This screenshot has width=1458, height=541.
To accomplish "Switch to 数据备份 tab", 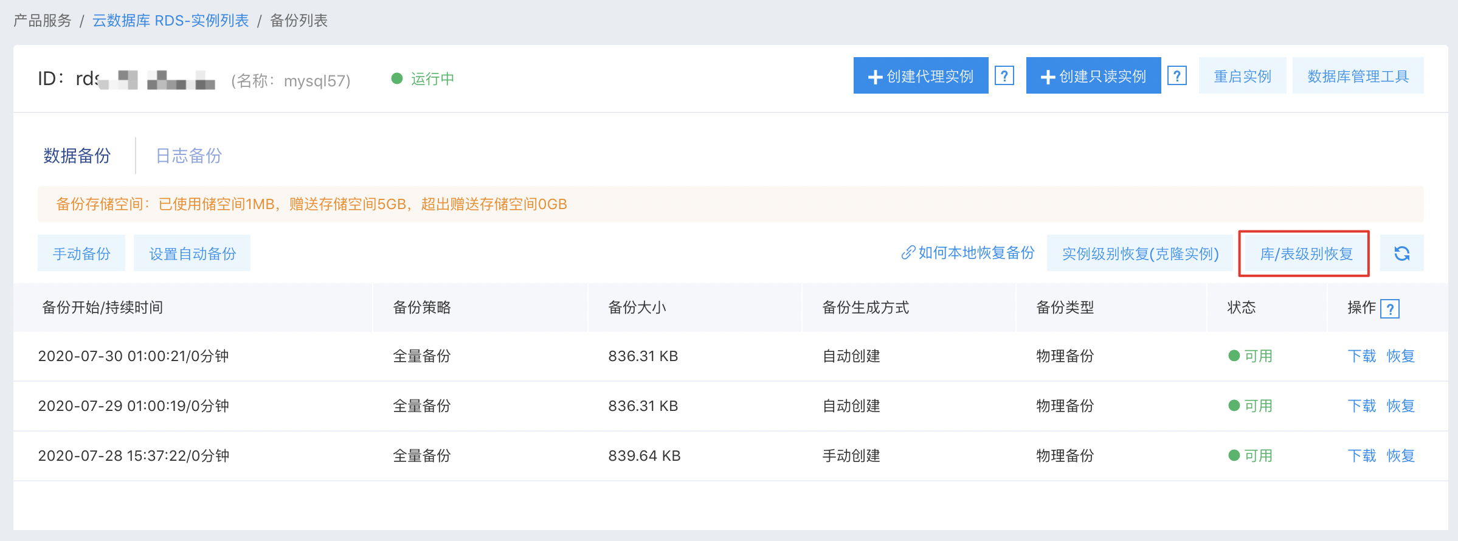I will [77, 156].
